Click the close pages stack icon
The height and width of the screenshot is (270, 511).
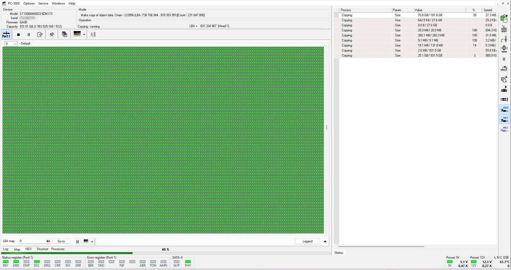pos(504,79)
